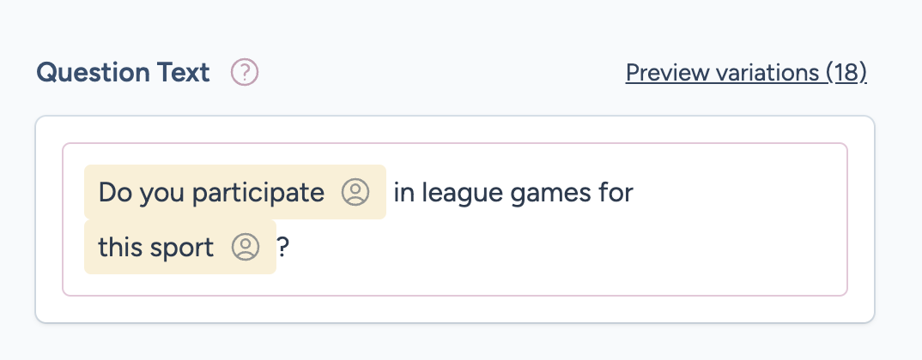Click the help icon beside Question Text
Viewport: 922px width, 360px height.
point(245,73)
